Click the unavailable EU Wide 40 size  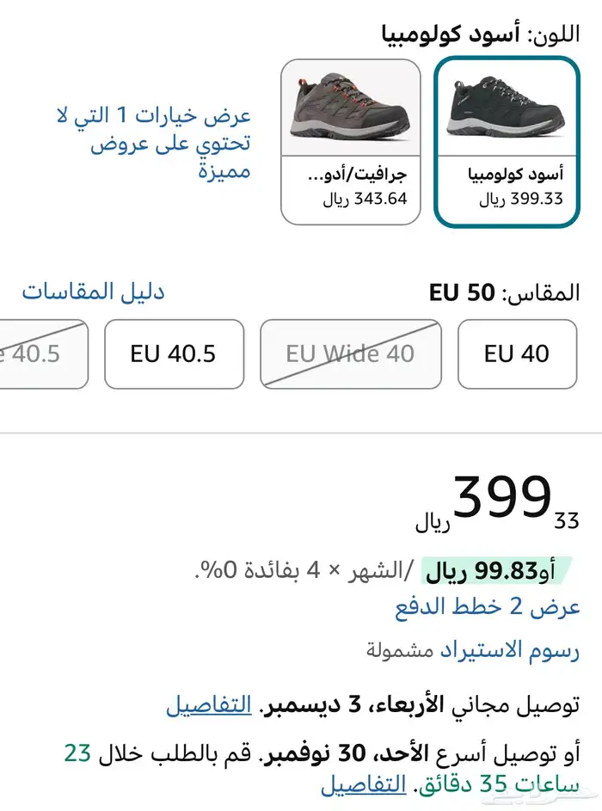[x=349, y=353]
